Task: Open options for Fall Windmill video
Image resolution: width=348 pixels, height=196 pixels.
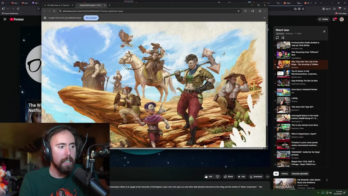Action: [327, 180]
